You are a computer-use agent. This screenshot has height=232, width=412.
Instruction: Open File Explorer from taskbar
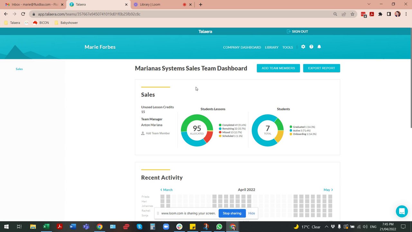pos(33,227)
